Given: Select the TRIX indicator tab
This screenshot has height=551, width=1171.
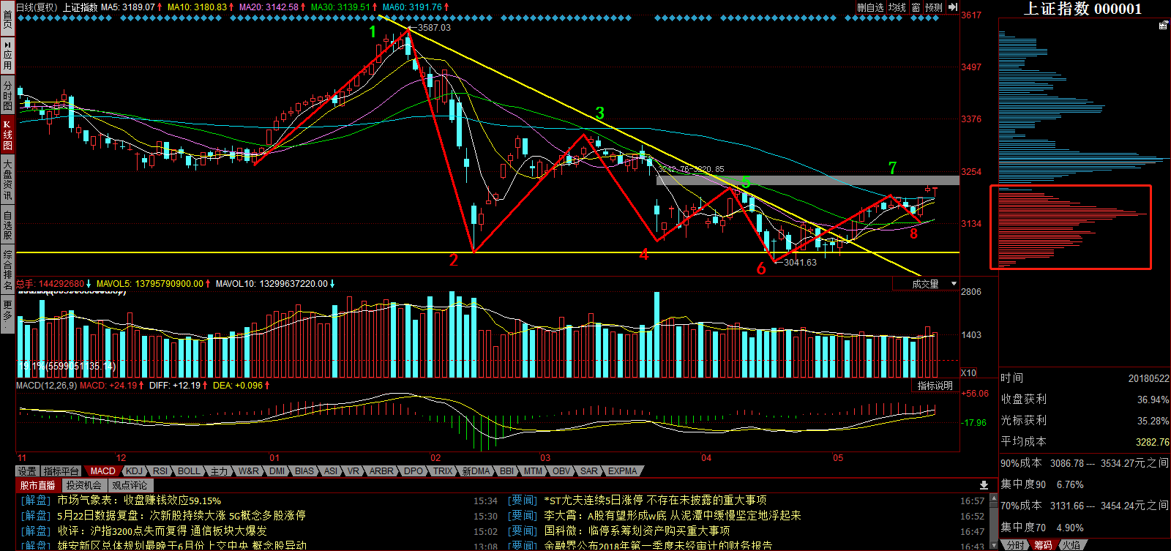Looking at the screenshot, I should click(443, 471).
